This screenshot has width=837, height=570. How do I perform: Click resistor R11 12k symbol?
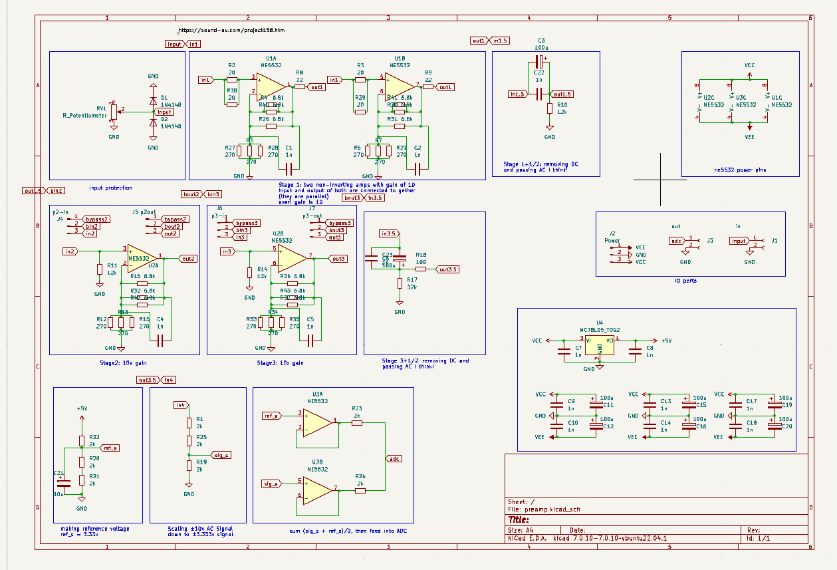point(100,269)
